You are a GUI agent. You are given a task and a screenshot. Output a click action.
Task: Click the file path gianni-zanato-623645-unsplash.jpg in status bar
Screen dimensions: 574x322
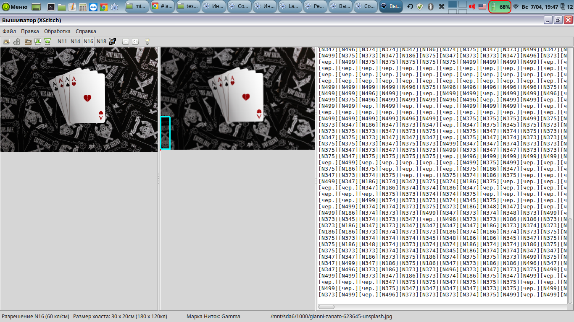point(332,317)
